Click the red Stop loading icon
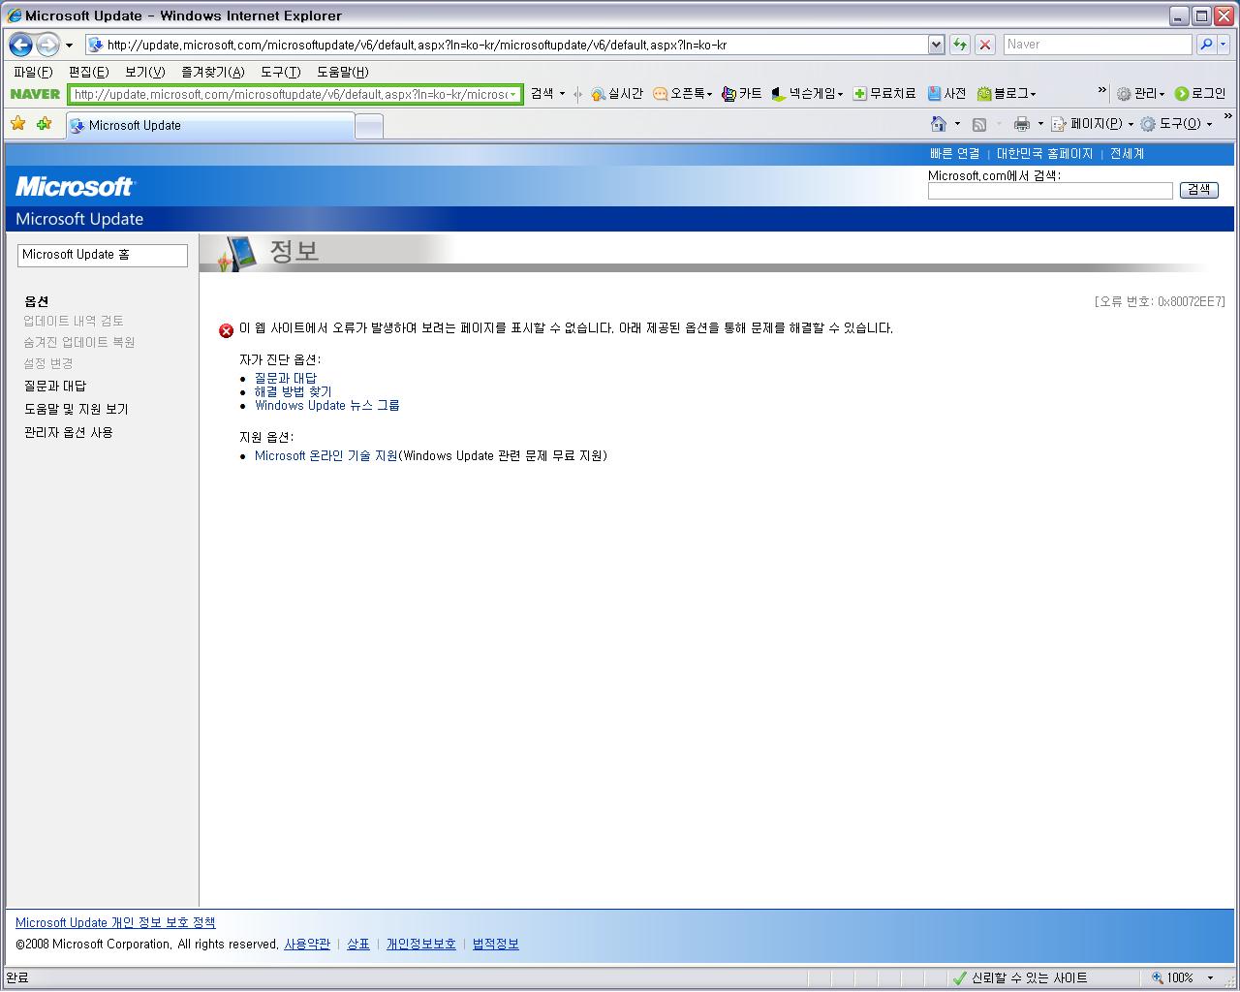 (985, 45)
